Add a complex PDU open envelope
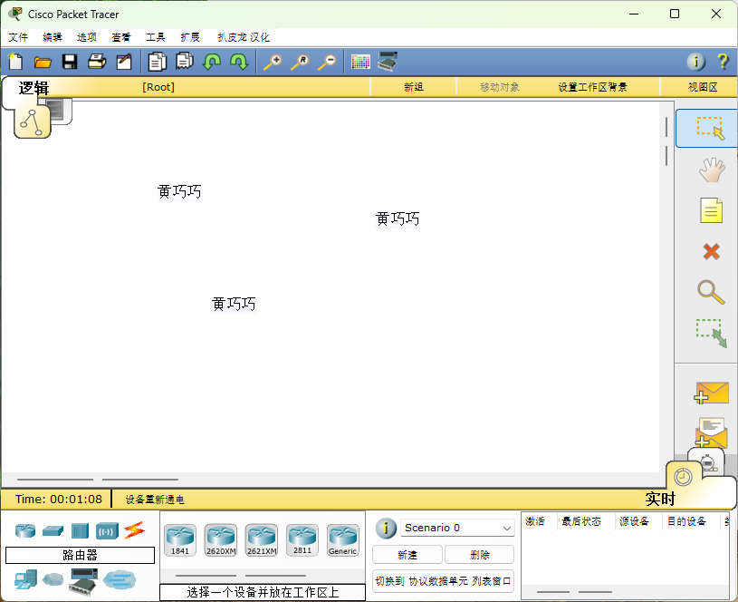This screenshot has height=602, width=738. point(711,432)
